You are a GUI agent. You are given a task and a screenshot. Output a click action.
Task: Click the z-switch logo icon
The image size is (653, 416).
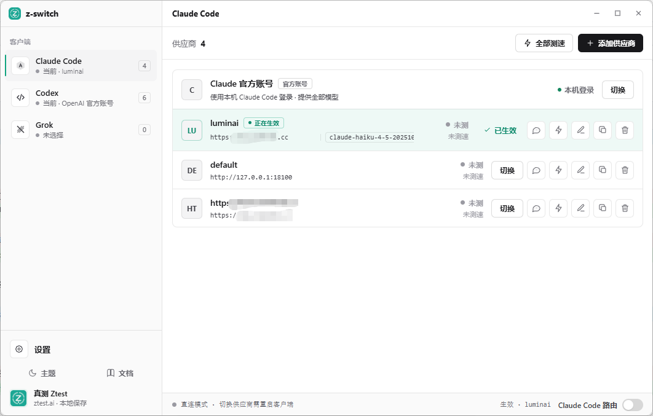[15, 14]
